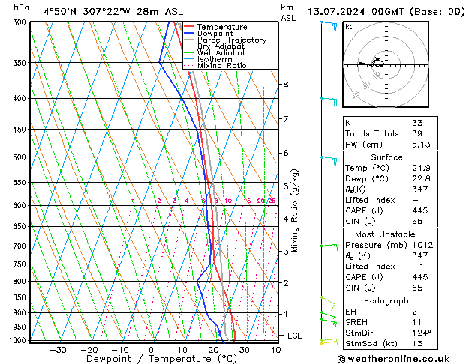This screenshot has height=364, width=472.
Task: Click the wind barb at 300 hPa
Action: 329,25
